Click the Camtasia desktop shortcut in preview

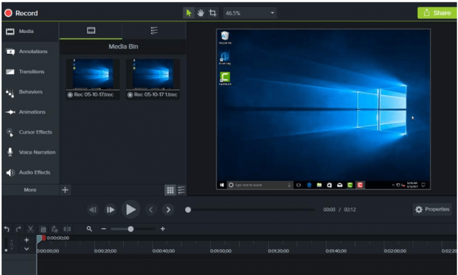[225, 79]
